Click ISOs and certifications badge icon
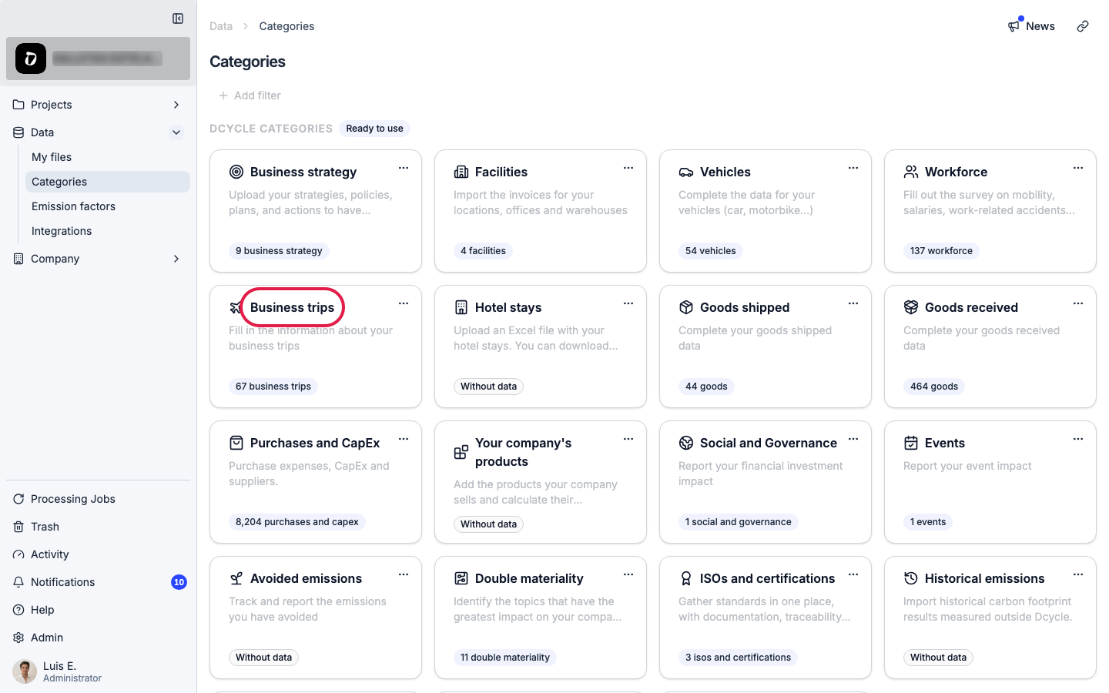This screenshot has width=1109, height=693. point(686,578)
